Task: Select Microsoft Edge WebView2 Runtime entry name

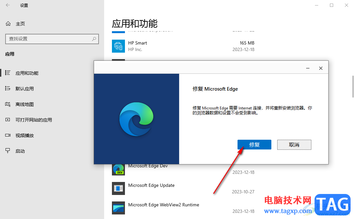Action: click(x=164, y=205)
